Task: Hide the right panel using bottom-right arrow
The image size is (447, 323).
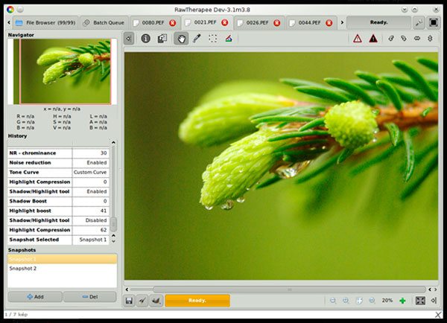Action: tap(434, 301)
